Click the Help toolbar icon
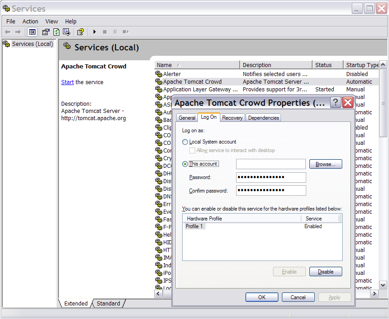 pyautogui.click(x=80, y=32)
